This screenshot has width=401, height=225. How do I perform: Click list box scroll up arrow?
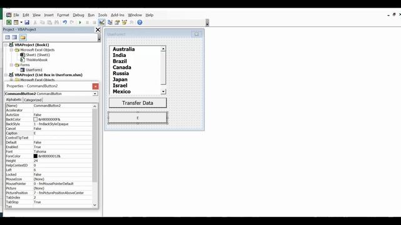(163, 49)
